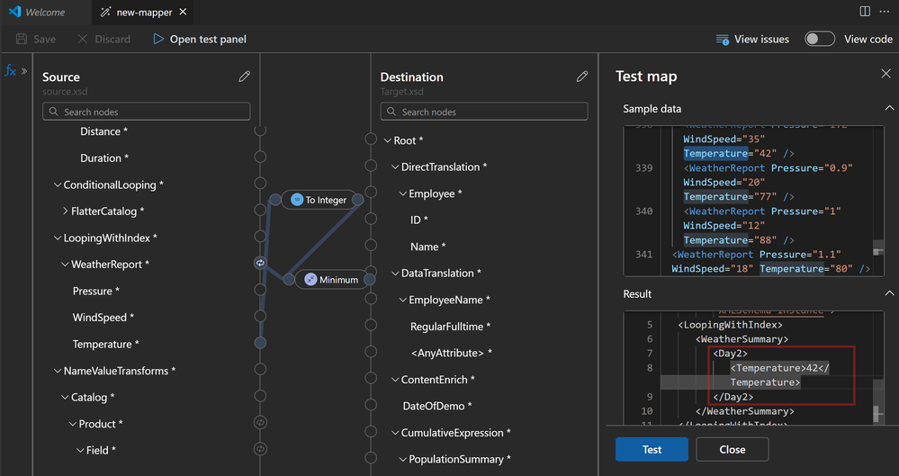The height and width of the screenshot is (476, 899).
Task: Close the Test map panel
Action: pyautogui.click(x=886, y=74)
